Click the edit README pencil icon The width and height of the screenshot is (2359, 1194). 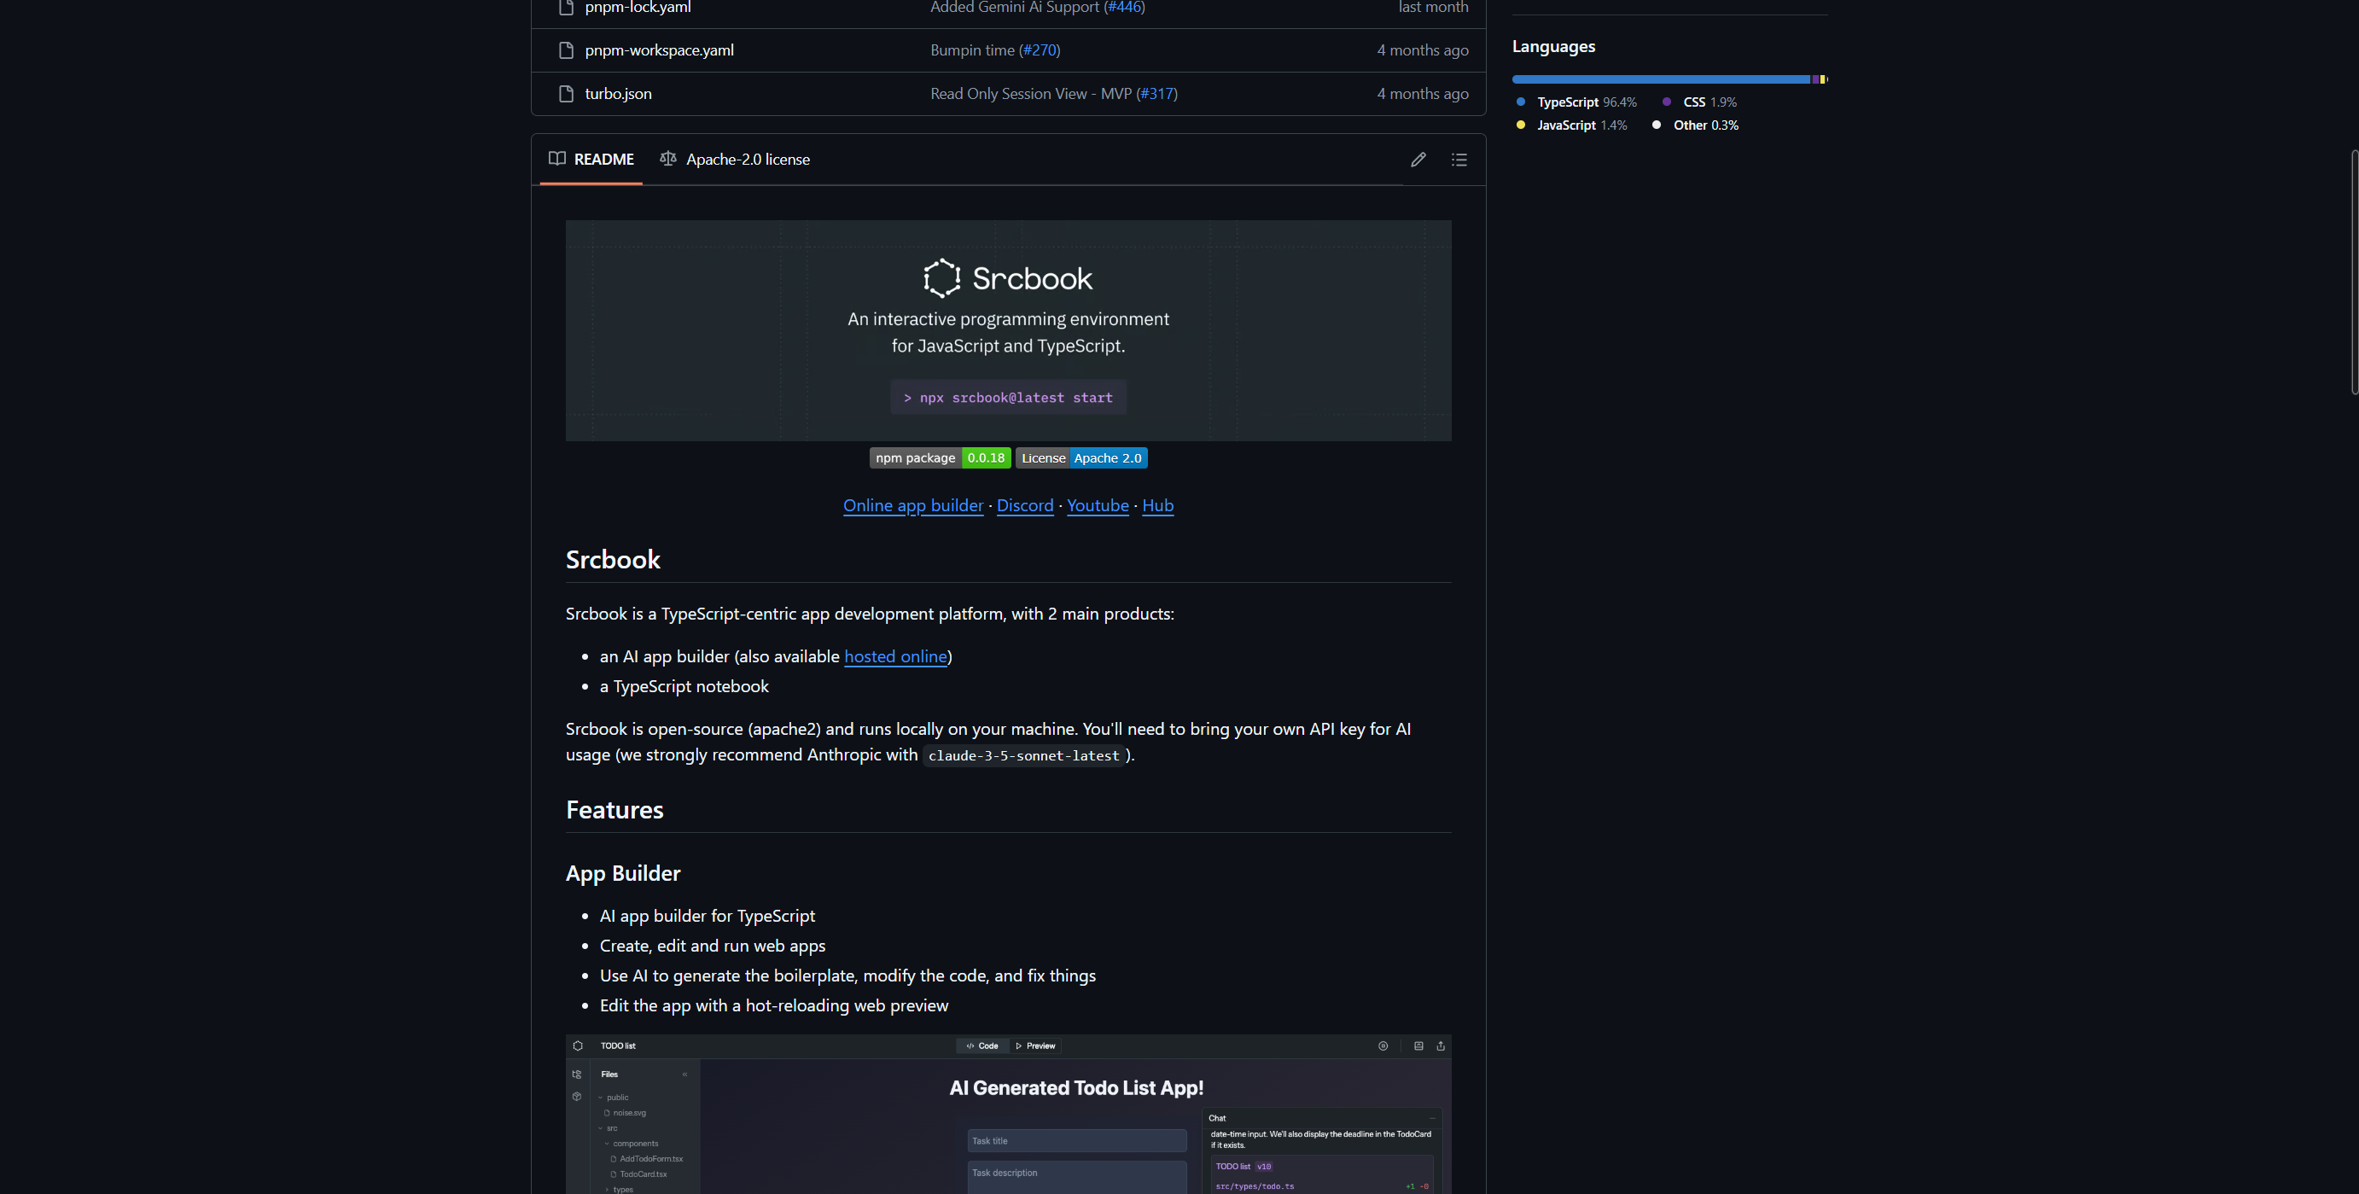1418,160
